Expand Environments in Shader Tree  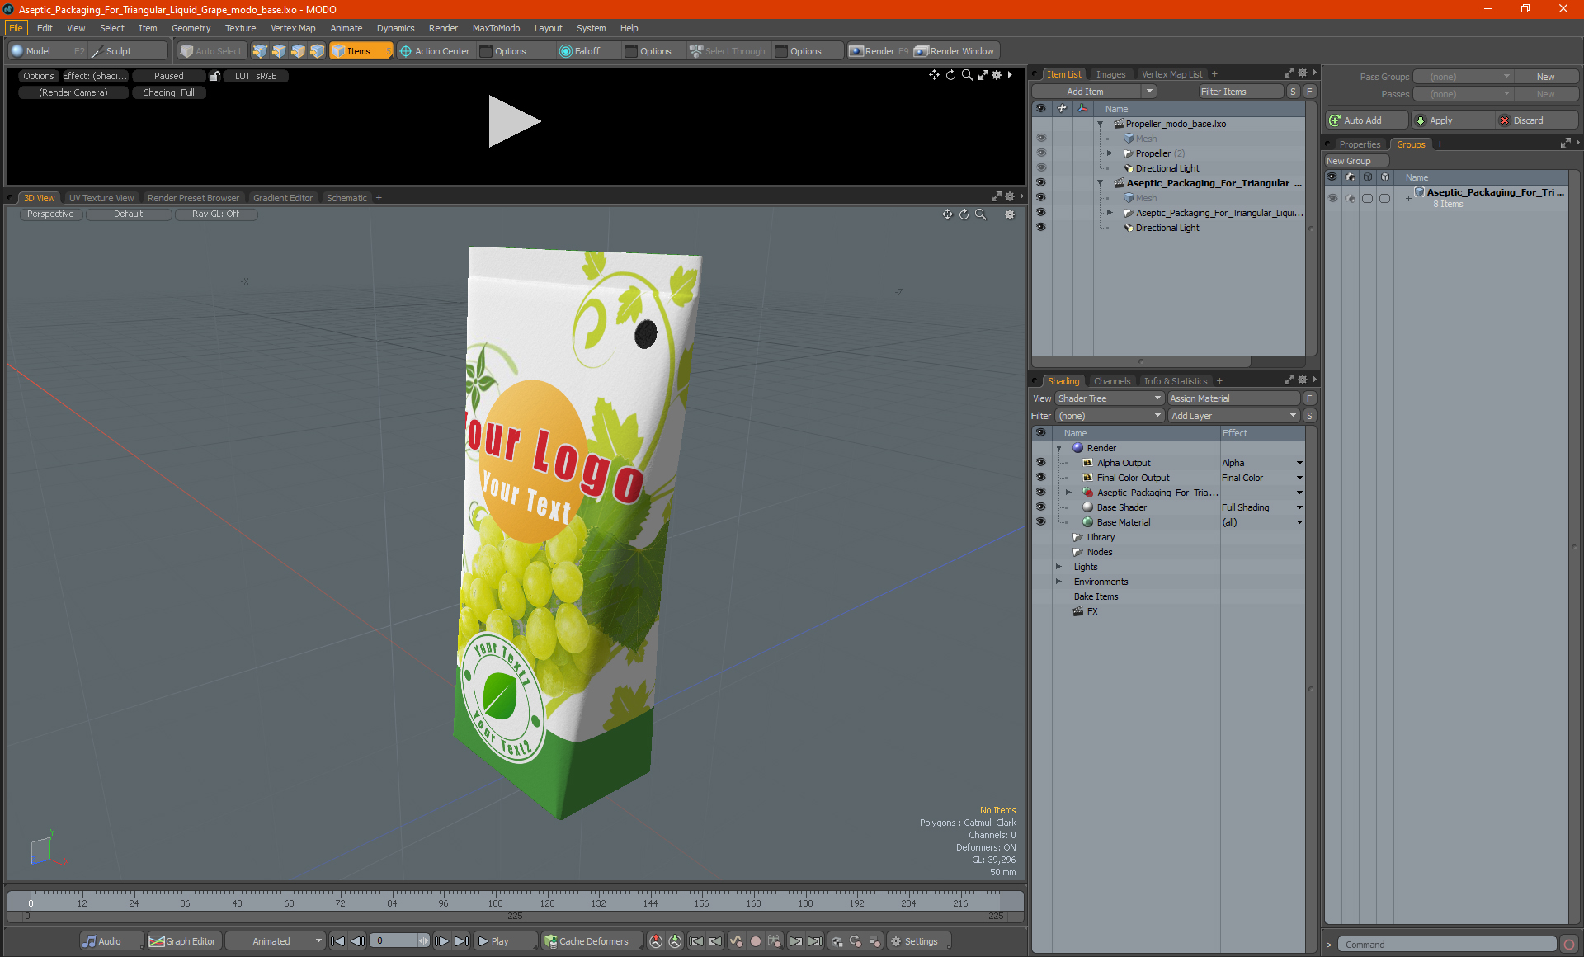click(x=1059, y=582)
